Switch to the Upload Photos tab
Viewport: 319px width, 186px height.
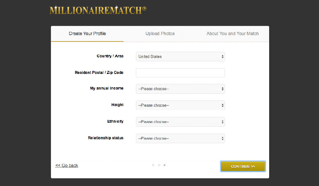coord(160,33)
